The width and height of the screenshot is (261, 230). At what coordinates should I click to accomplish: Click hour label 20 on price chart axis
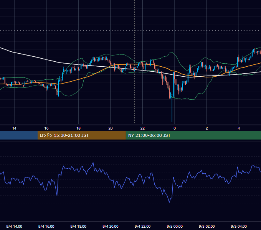(111, 128)
